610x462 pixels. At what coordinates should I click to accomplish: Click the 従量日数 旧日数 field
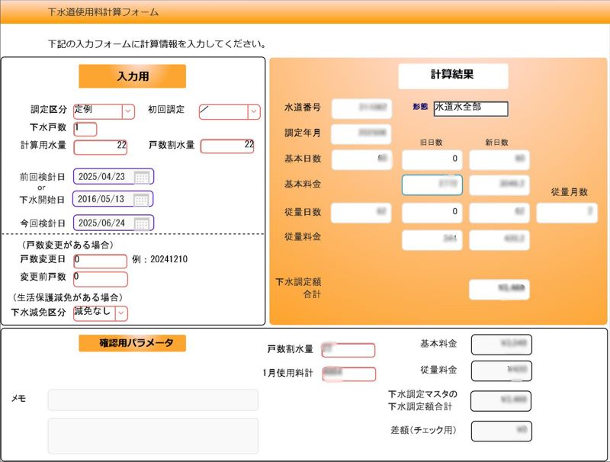(432, 213)
